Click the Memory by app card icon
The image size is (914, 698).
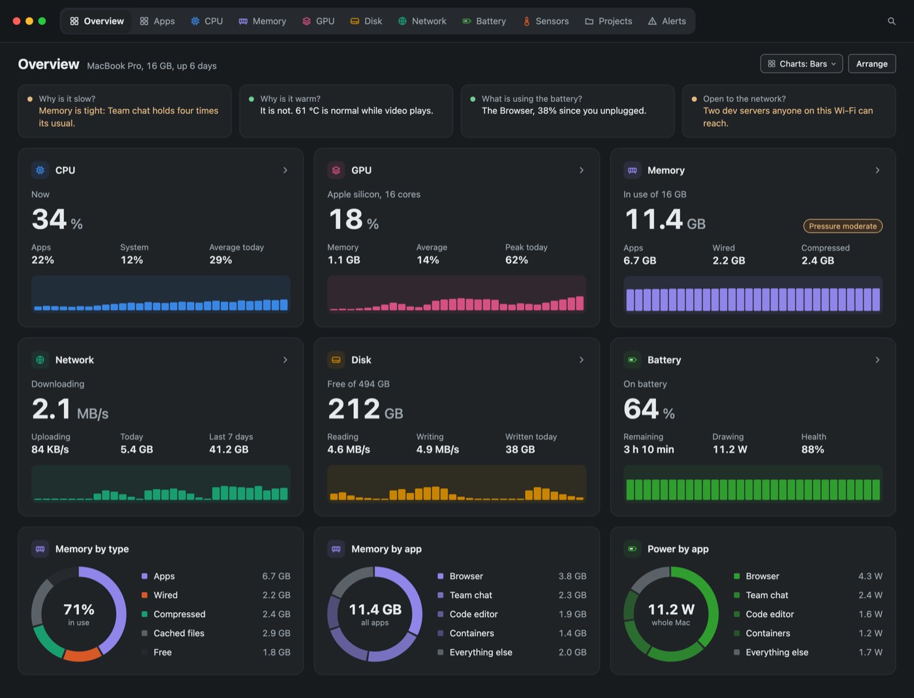tap(336, 549)
